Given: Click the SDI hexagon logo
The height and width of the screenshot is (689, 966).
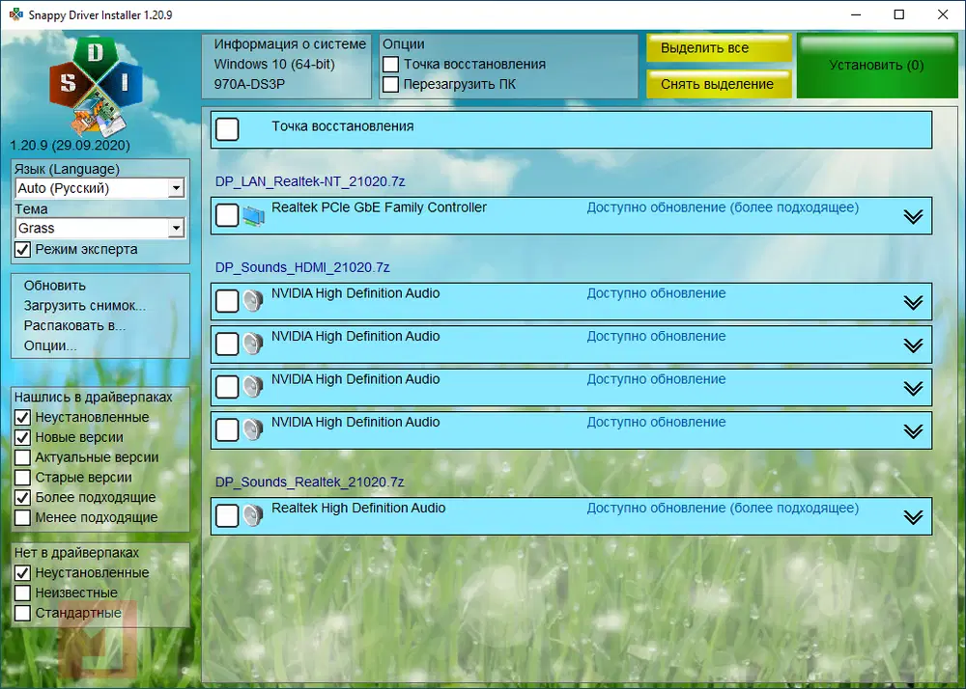Looking at the screenshot, I should click(96, 86).
